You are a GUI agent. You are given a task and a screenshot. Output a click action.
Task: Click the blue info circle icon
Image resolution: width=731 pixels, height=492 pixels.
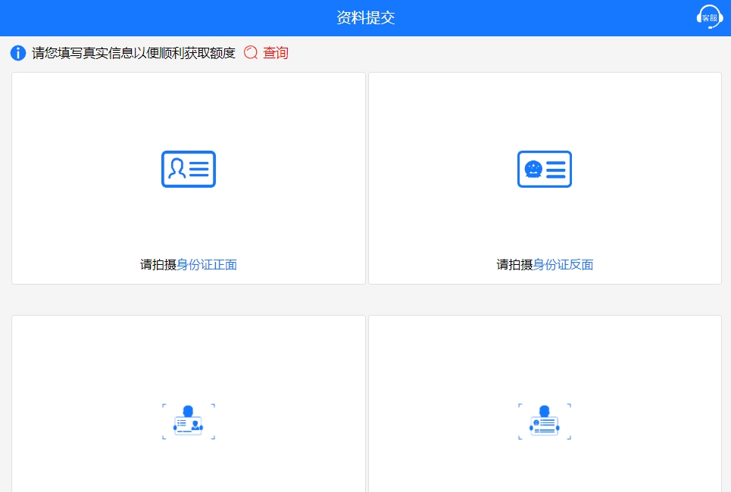(18, 53)
